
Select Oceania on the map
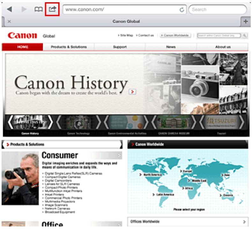pos(226,195)
